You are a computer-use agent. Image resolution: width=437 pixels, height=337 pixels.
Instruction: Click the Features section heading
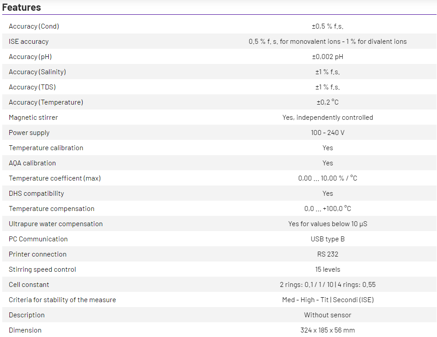pyautogui.click(x=21, y=8)
